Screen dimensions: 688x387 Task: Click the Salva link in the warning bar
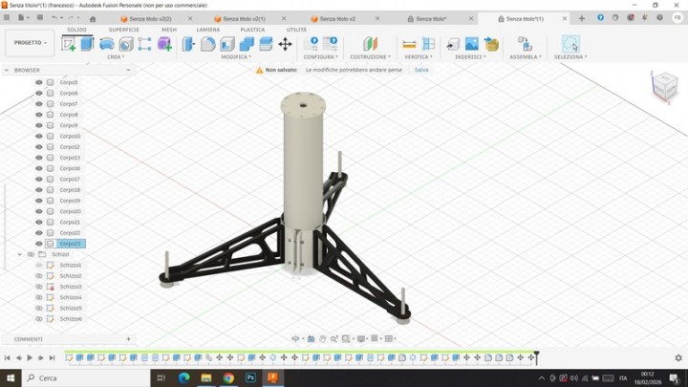pos(421,70)
